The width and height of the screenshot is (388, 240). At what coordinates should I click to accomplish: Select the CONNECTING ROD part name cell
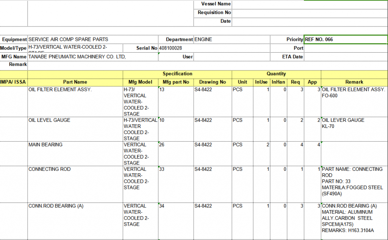pos(75,184)
